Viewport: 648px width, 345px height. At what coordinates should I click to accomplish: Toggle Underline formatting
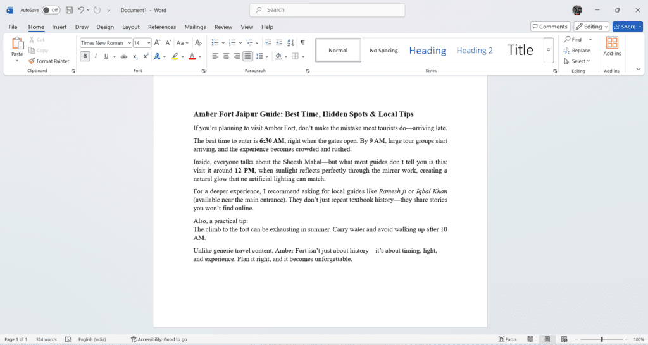click(x=106, y=56)
